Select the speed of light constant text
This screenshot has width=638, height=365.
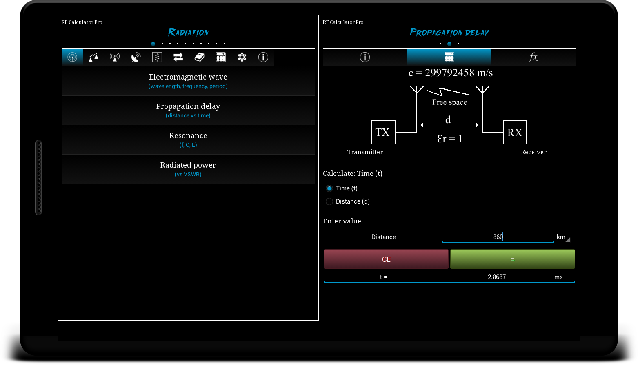click(x=451, y=73)
